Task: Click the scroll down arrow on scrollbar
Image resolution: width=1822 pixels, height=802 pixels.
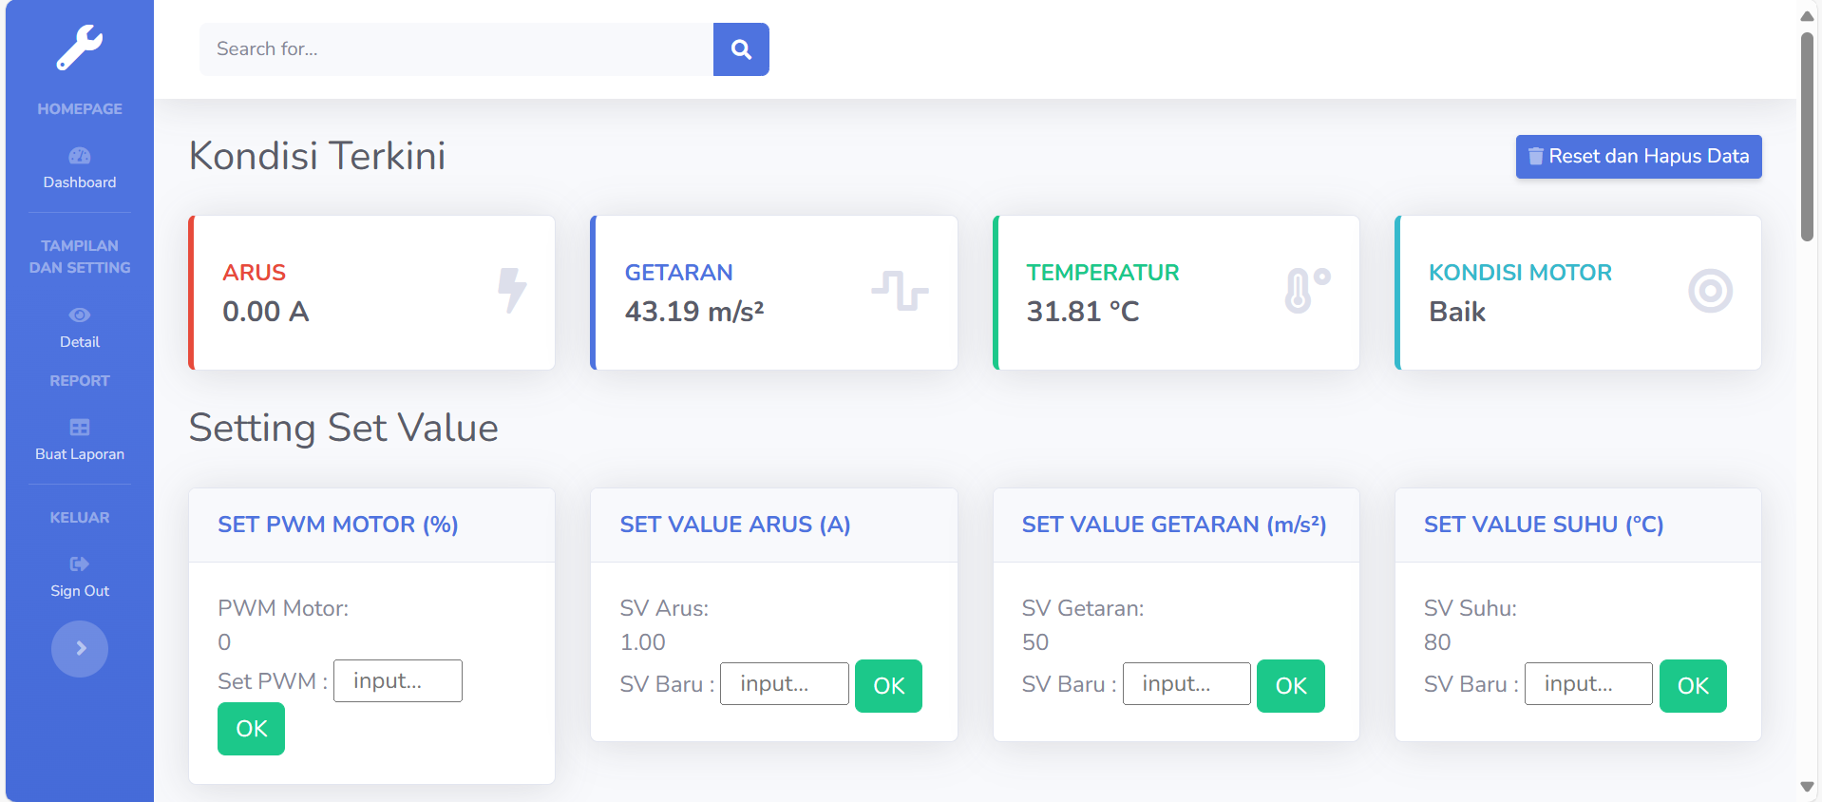Action: pos(1807,787)
